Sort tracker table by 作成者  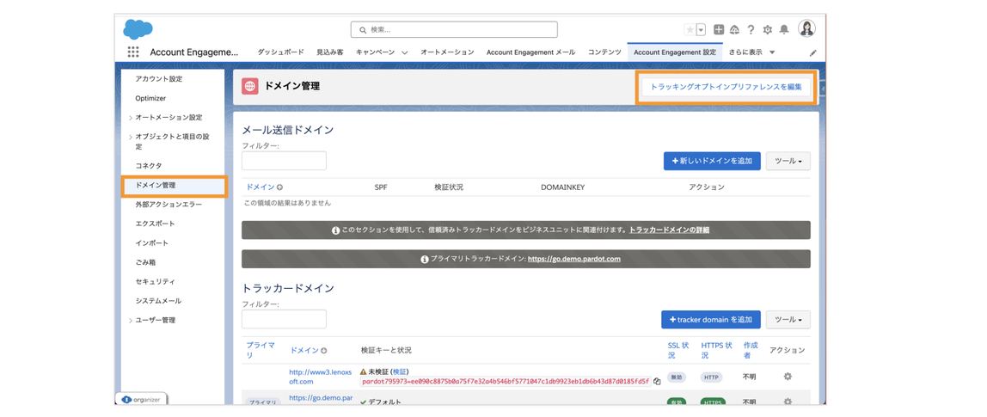click(751, 350)
